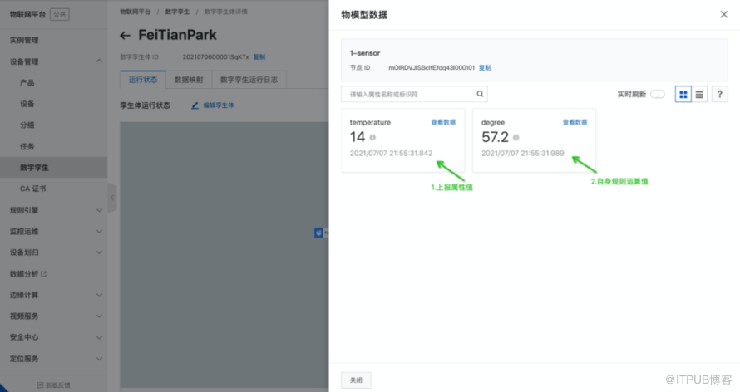This screenshot has height=392, width=740.
Task: Click the search magnifier icon
Action: [480, 95]
